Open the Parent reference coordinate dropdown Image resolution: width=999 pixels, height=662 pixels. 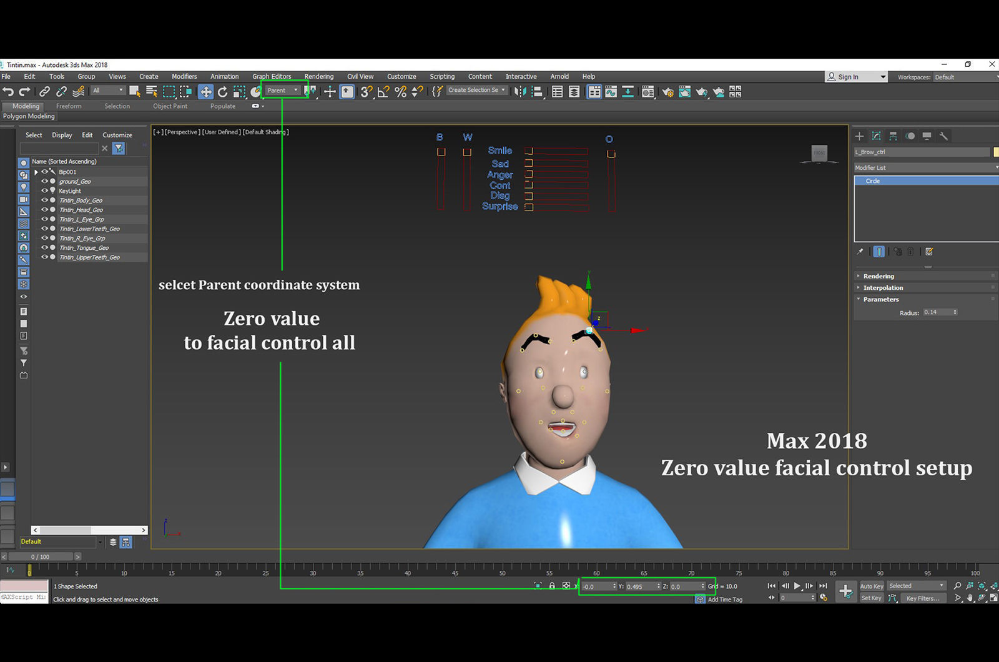click(283, 91)
